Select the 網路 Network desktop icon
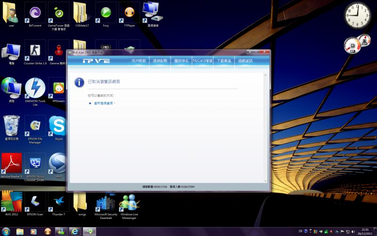Viewport: 377px width, 236px height. [x=11, y=90]
